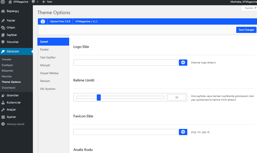Click the OptionTree logo icon
Viewport: 257px width, 153px height.
point(43,21)
